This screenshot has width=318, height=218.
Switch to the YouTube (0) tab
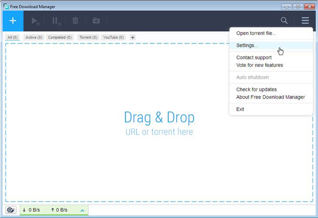point(113,37)
